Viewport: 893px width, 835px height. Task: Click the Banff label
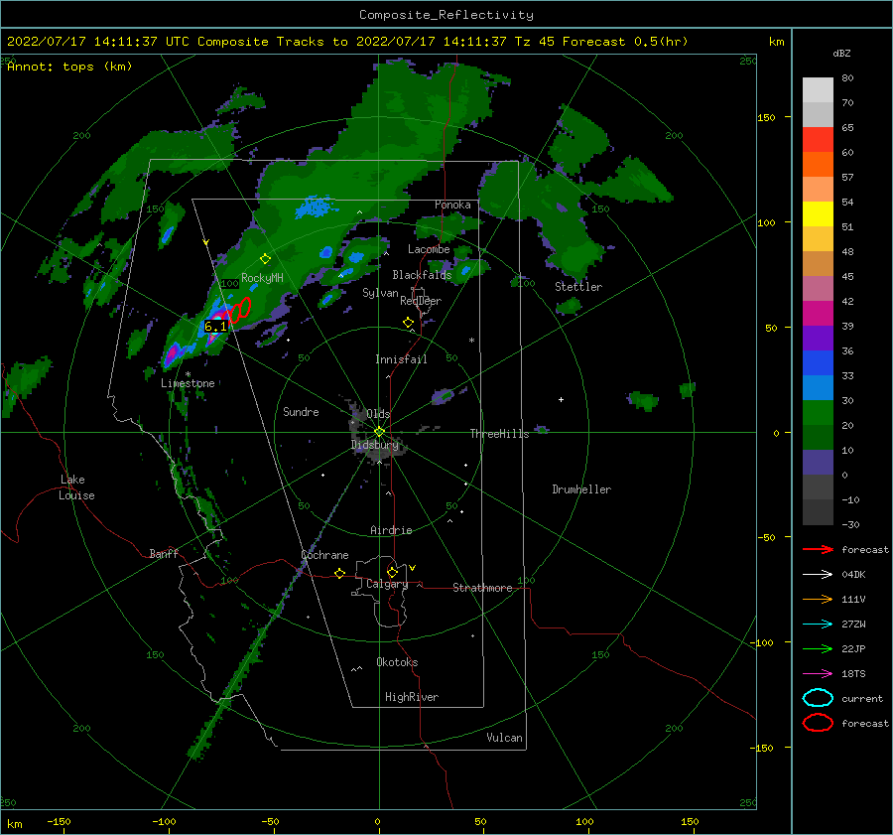164,553
